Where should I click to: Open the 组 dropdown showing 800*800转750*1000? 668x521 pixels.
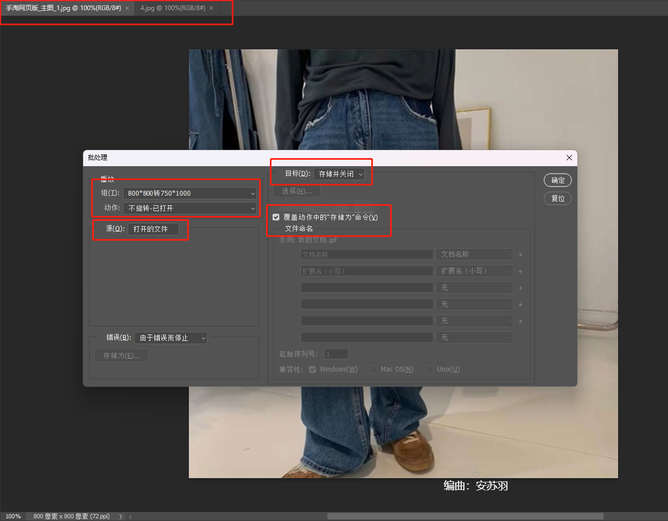tap(189, 193)
